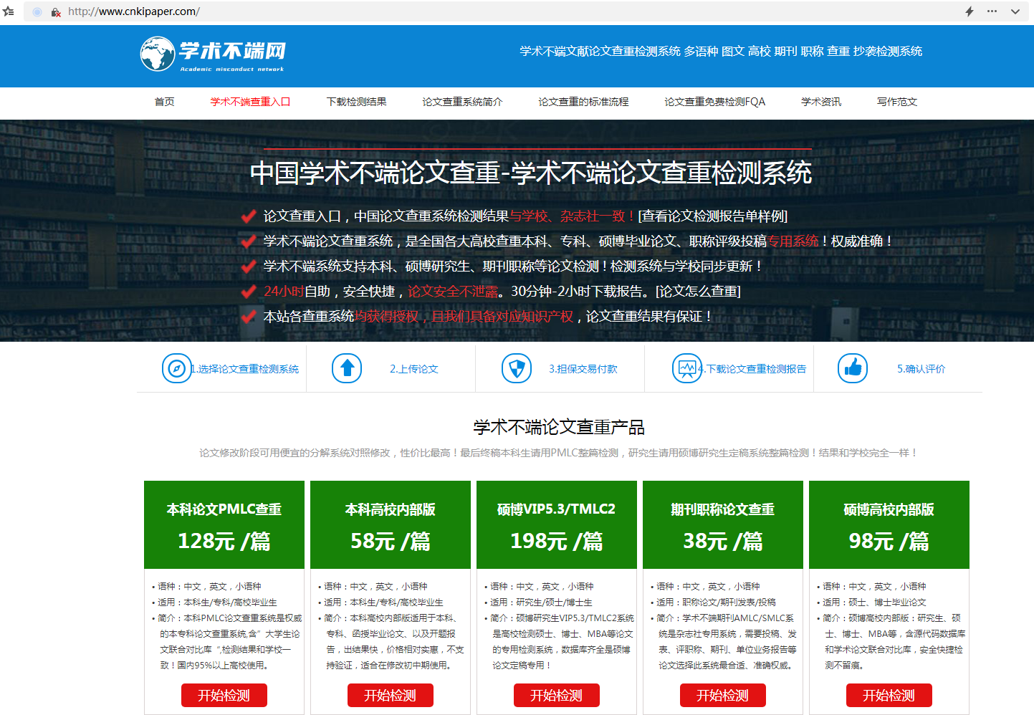Expand the address bar dropdown chevron
1034x715 pixels.
(x=1015, y=11)
